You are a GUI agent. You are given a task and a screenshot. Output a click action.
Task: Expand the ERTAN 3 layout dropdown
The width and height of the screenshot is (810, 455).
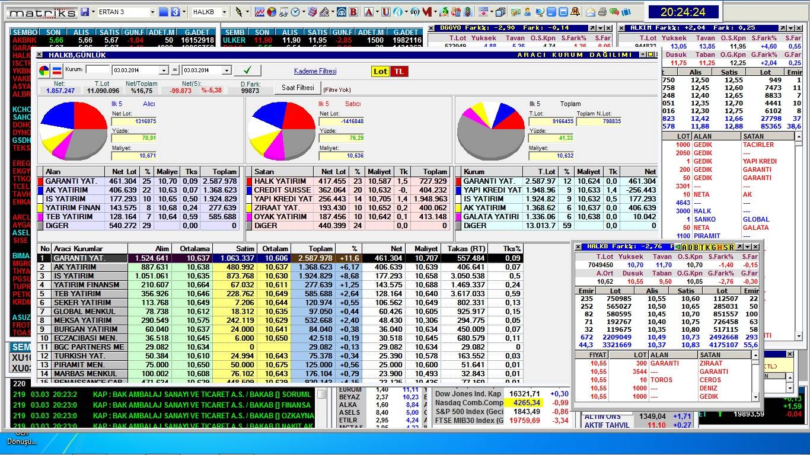152,12
